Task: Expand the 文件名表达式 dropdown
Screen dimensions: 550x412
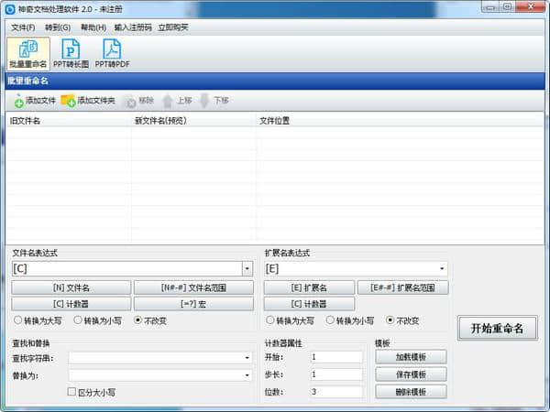Action: (x=247, y=268)
